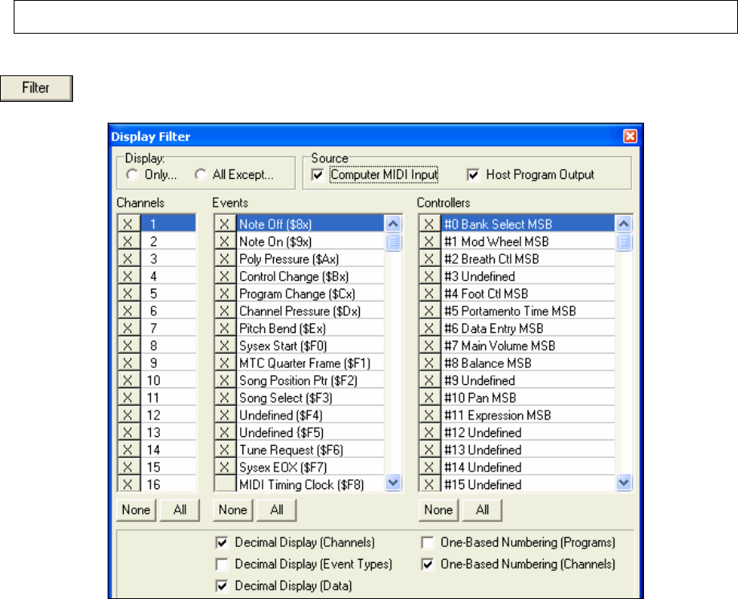Viewport: 738px width, 599px height.
Task: Toggle the X mark beside Control Change ($Bx)
Action: coord(225,276)
